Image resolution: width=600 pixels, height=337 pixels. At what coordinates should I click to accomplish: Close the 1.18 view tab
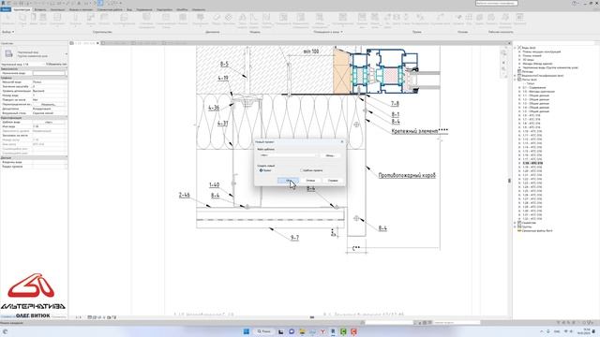97,43
